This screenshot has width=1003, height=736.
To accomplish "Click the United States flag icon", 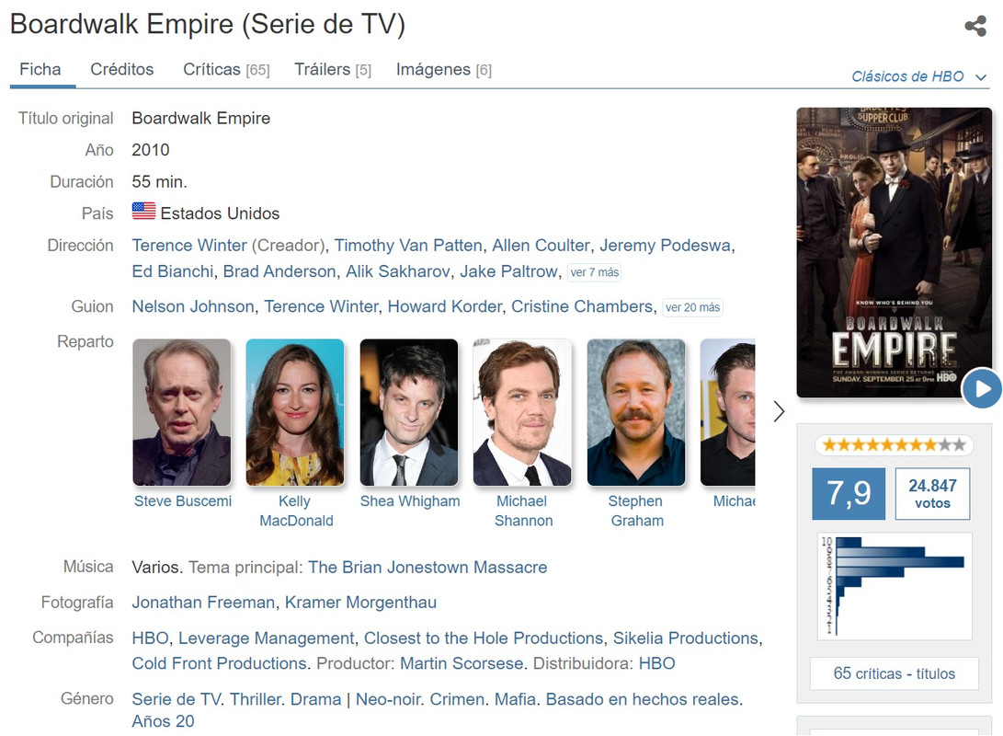I will 144,211.
